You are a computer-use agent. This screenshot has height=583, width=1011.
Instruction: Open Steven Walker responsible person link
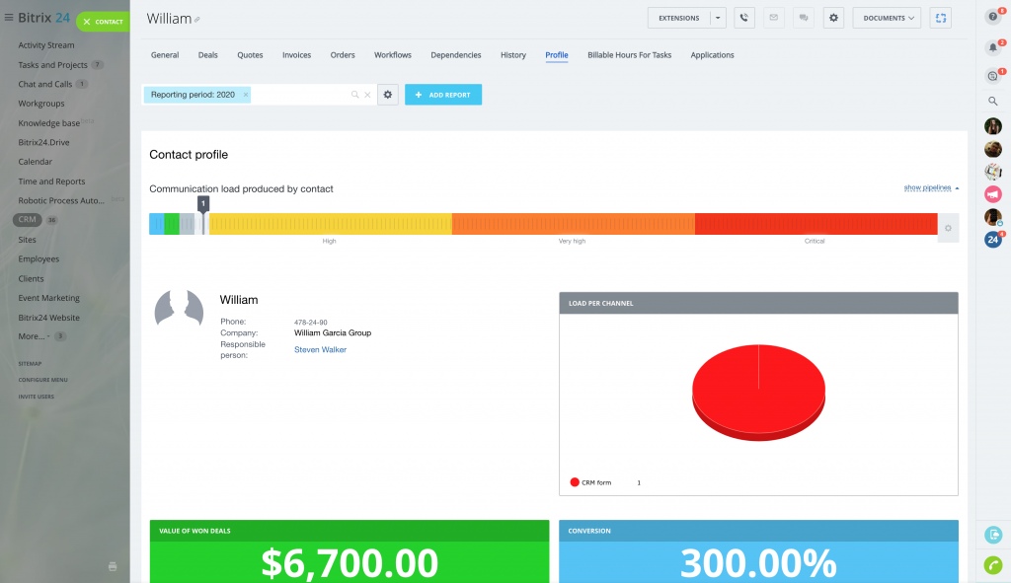320,349
